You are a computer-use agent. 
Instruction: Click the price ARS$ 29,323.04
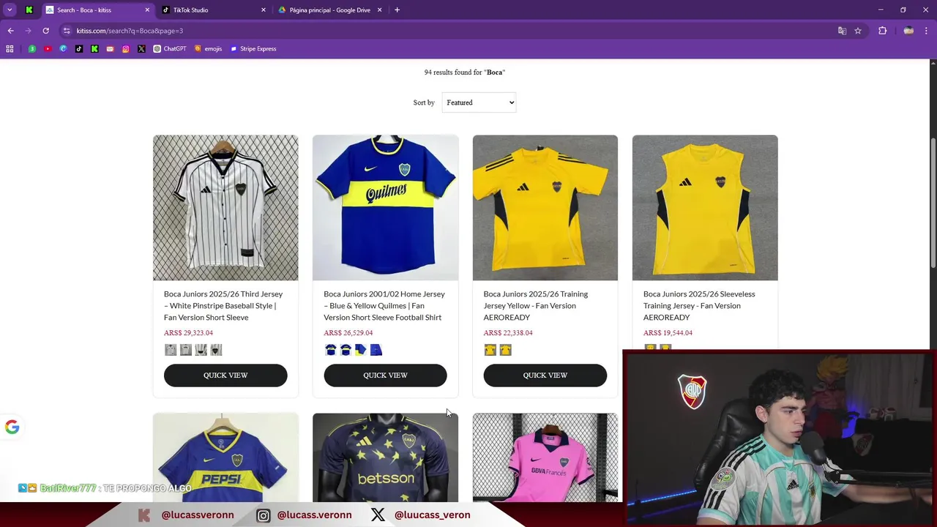click(x=188, y=333)
